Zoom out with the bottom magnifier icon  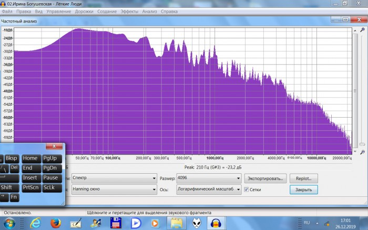(363, 152)
